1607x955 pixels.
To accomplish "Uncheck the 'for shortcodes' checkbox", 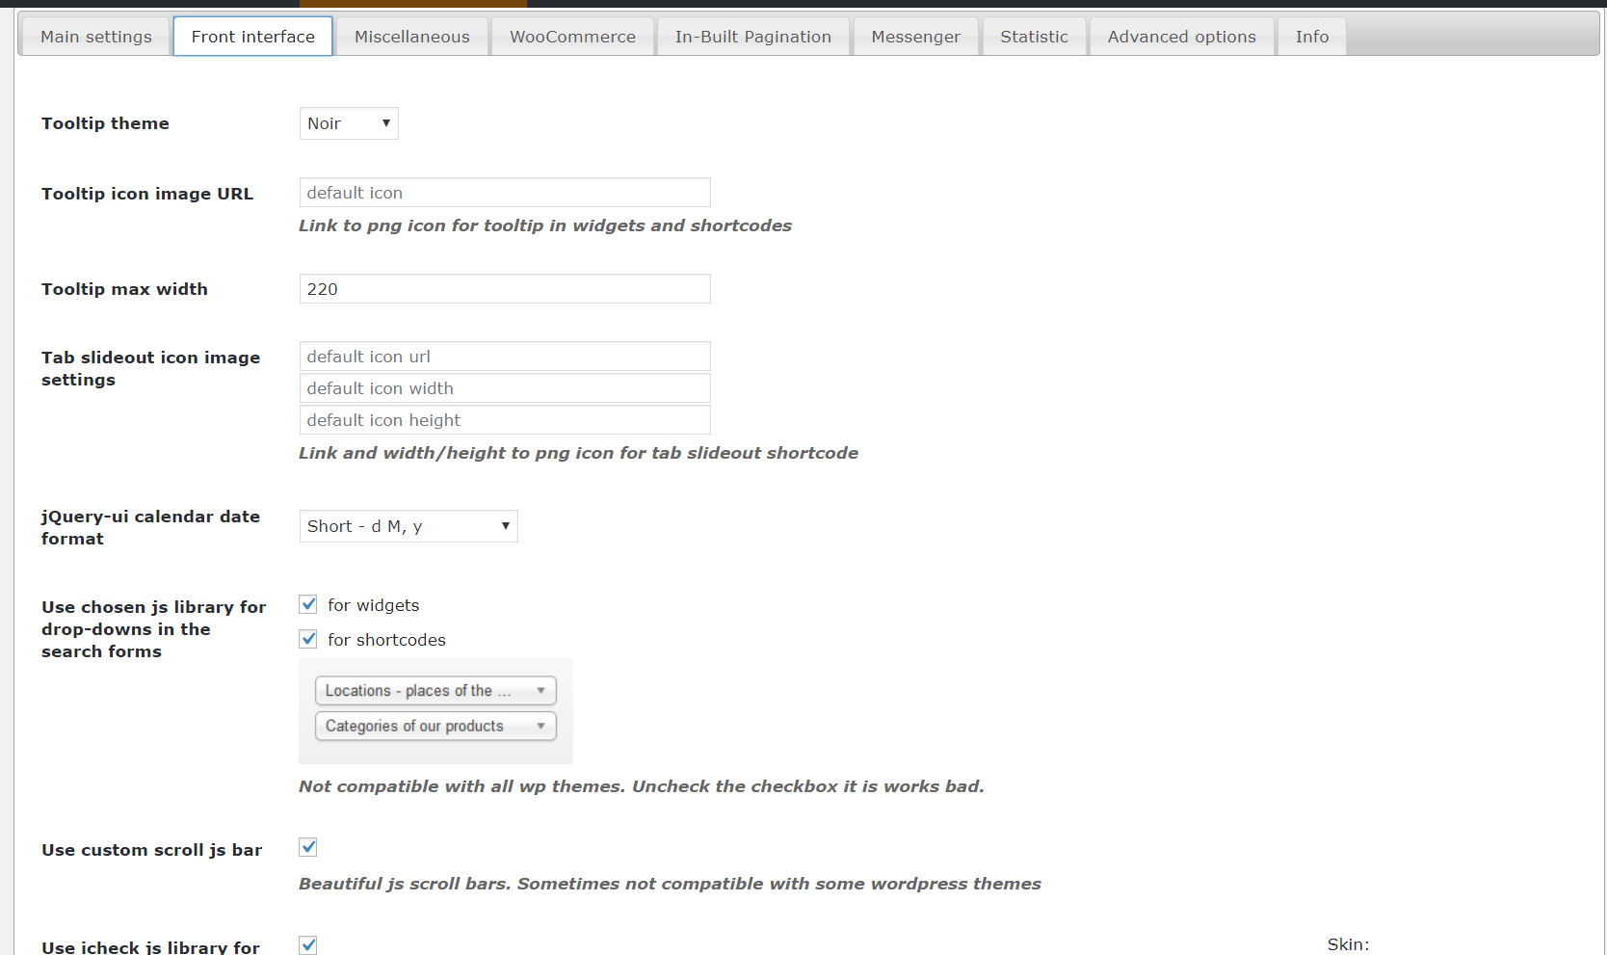I will 308,639.
